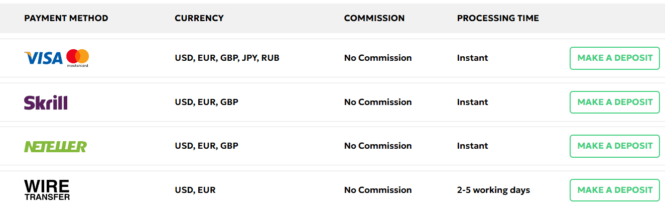The width and height of the screenshot is (665, 209).
Task: Click No Commission in the Wire Transfer row
Action: point(378,190)
